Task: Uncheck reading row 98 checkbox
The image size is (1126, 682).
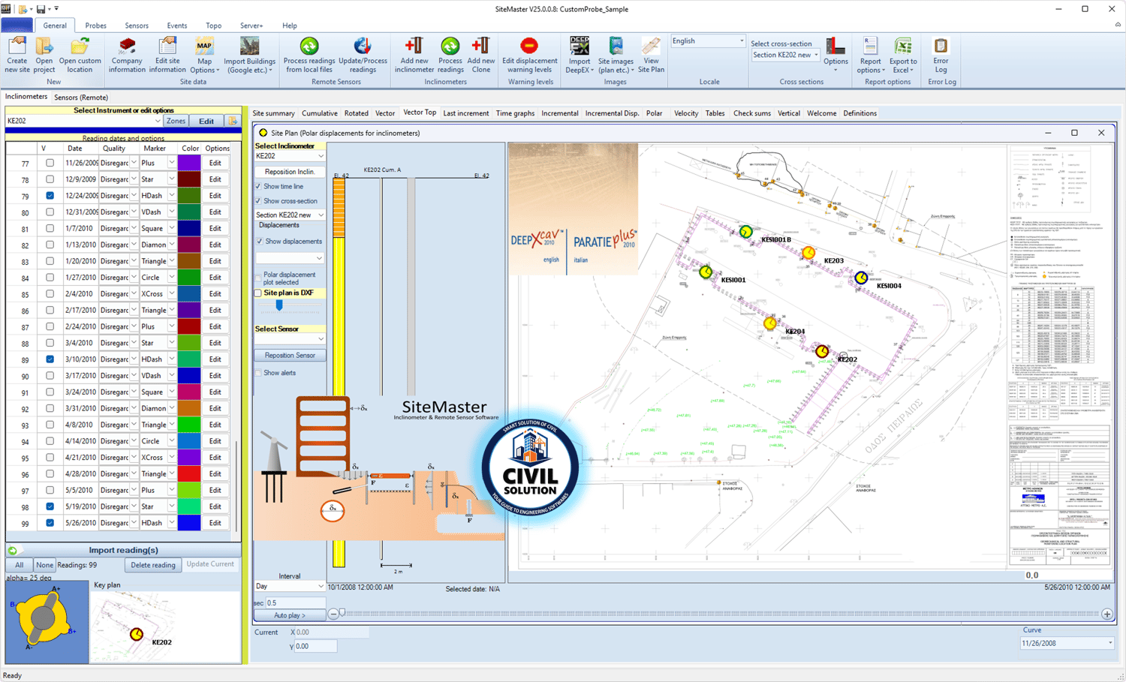Action: 50,506
